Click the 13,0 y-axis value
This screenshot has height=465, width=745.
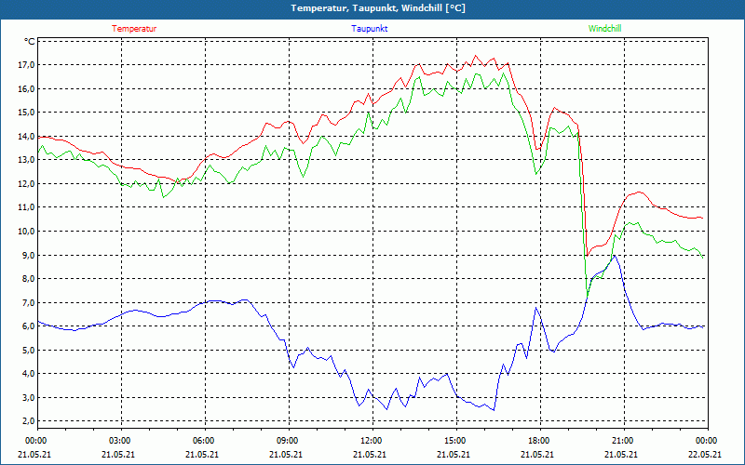(27, 160)
